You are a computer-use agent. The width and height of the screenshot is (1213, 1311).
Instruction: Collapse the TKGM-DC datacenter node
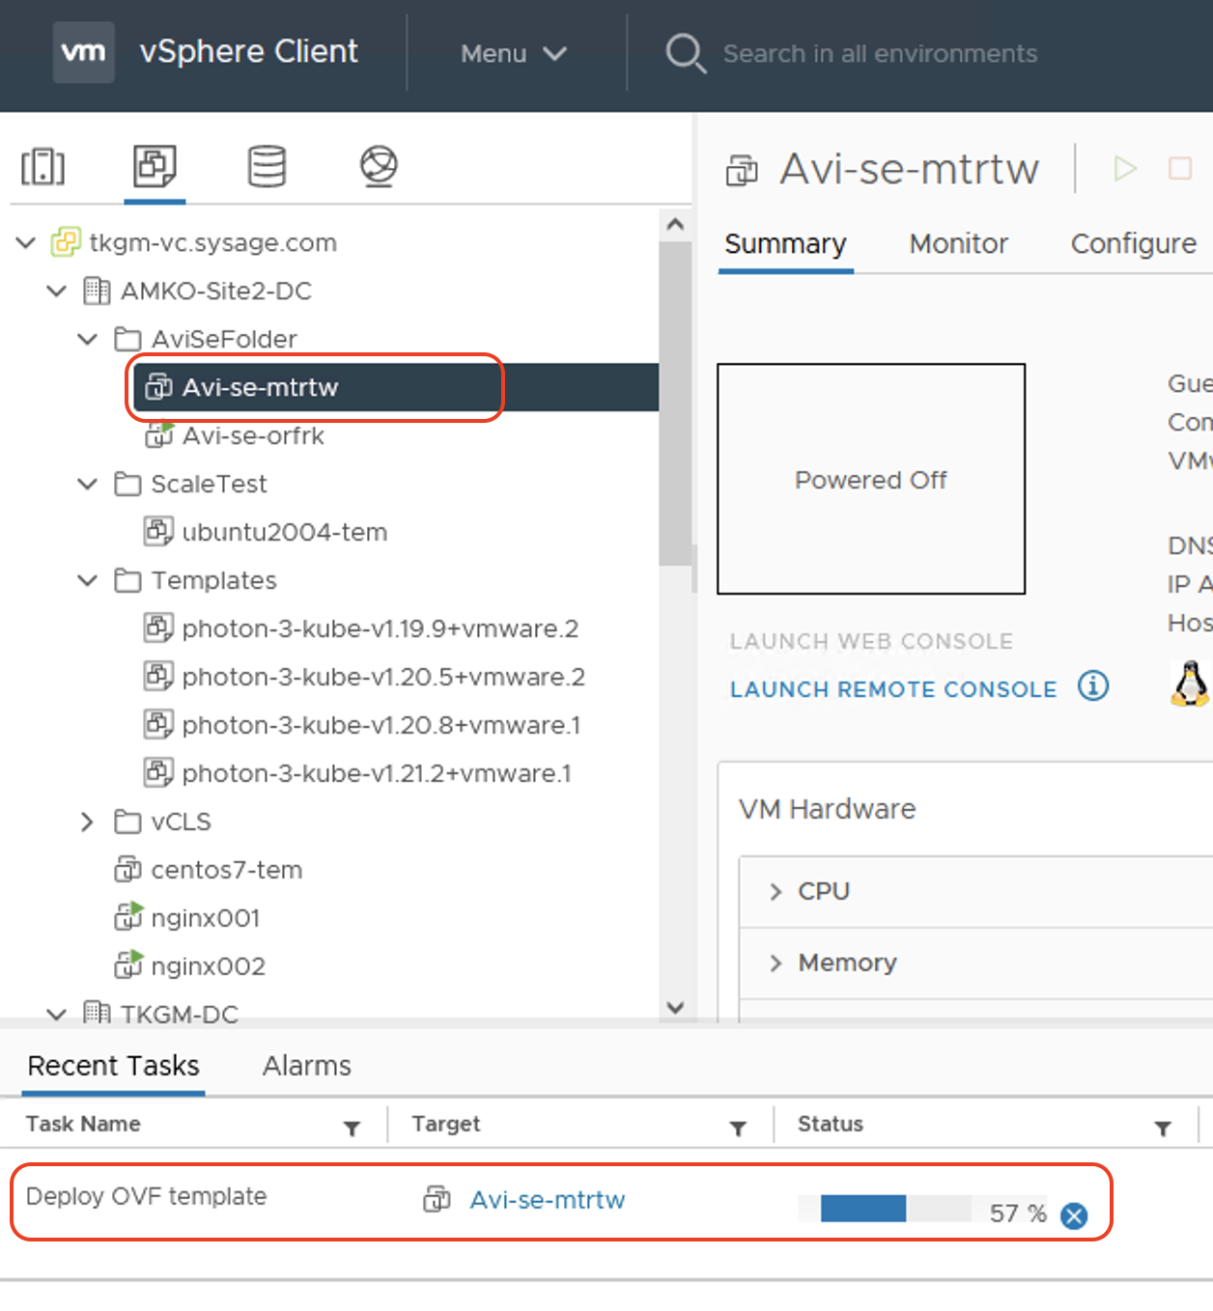point(57,1014)
